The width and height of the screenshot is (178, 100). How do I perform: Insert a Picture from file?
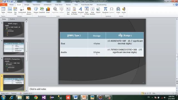[x=10, y=10]
